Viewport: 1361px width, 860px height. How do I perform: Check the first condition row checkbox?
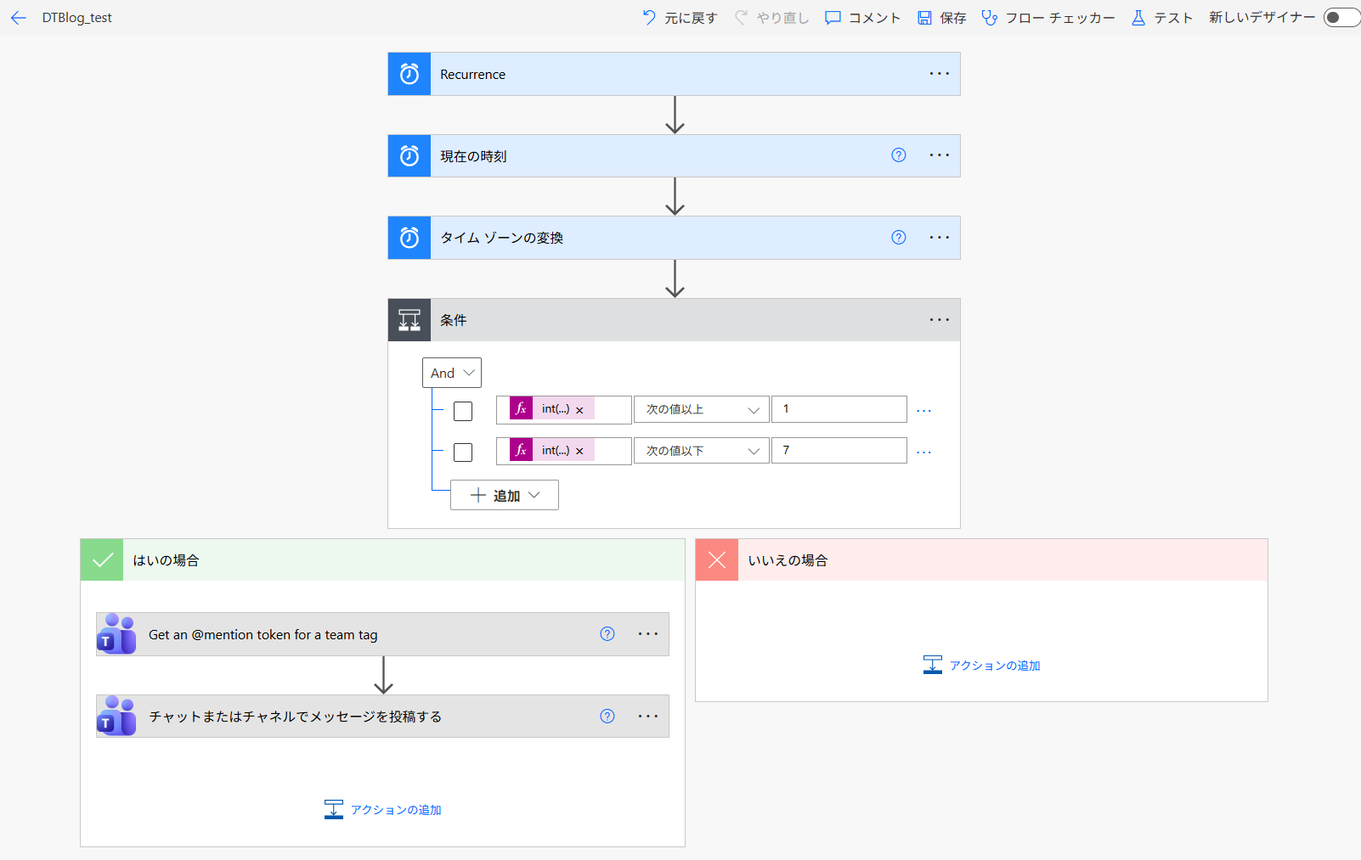click(463, 411)
